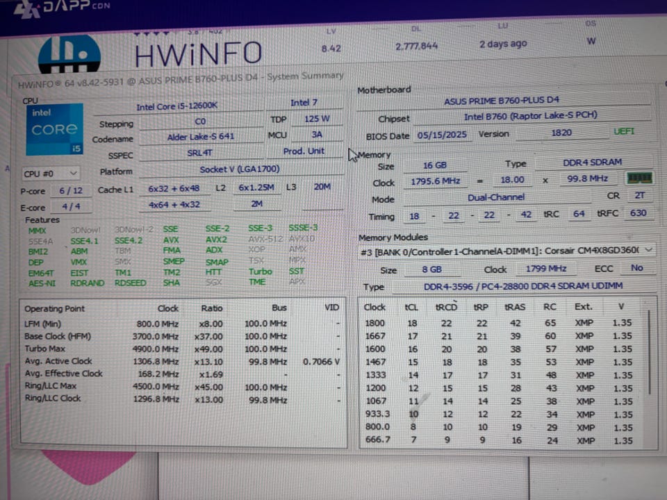Click the Codename 'Alder Lake-S 641'

pyautogui.click(x=200, y=137)
